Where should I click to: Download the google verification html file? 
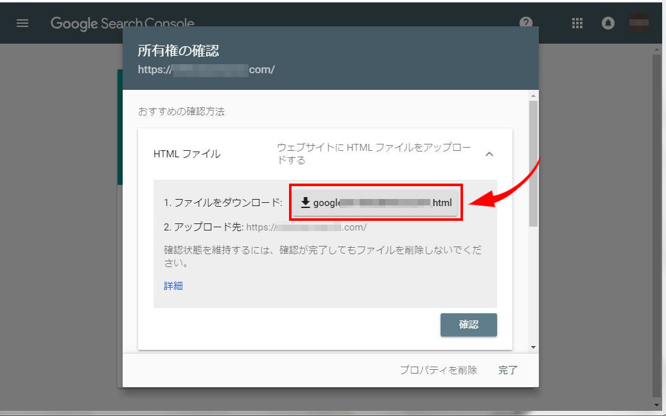375,203
